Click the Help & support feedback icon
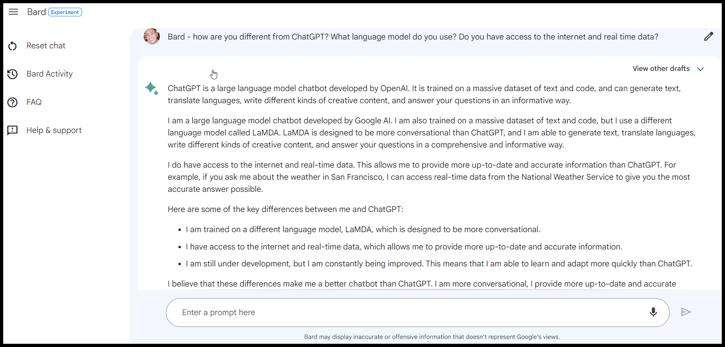This screenshot has height=347, width=725. click(x=13, y=131)
